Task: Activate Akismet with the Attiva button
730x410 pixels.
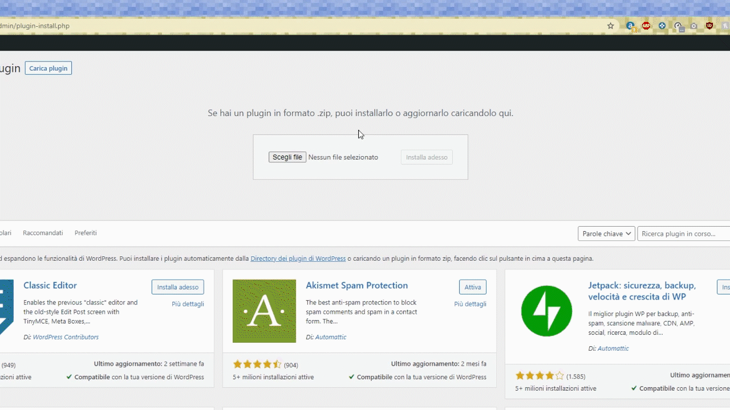Action: pos(472,287)
